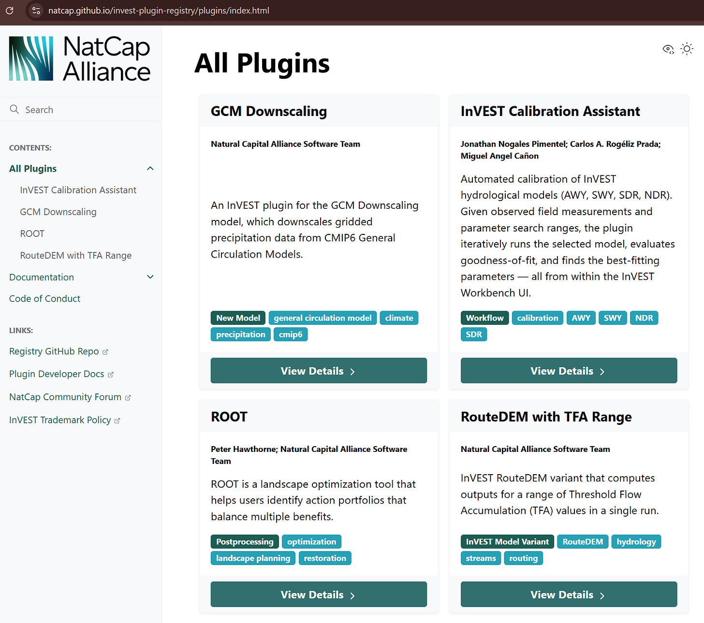Open NatCap Community Forum link

(65, 397)
